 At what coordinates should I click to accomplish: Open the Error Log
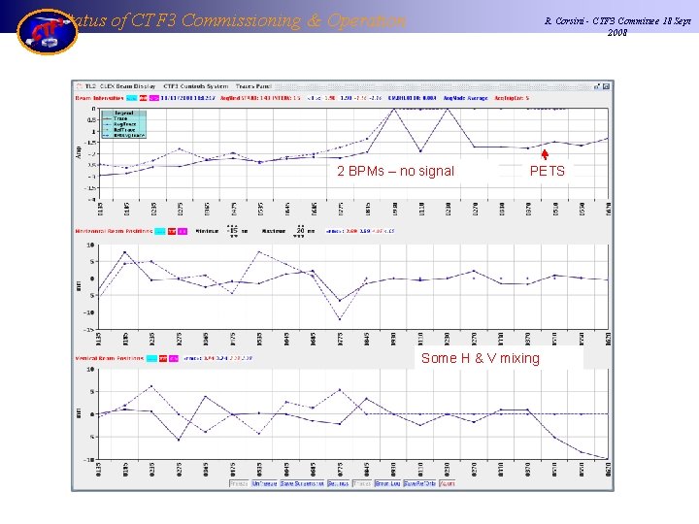tap(387, 483)
